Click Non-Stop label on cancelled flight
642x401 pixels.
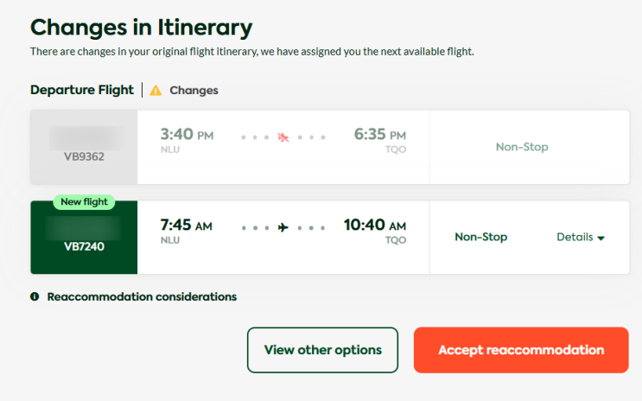pos(522,147)
